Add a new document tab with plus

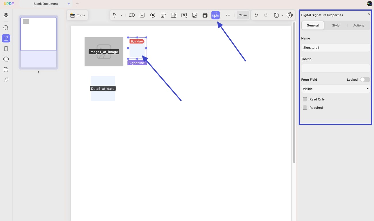click(x=77, y=4)
